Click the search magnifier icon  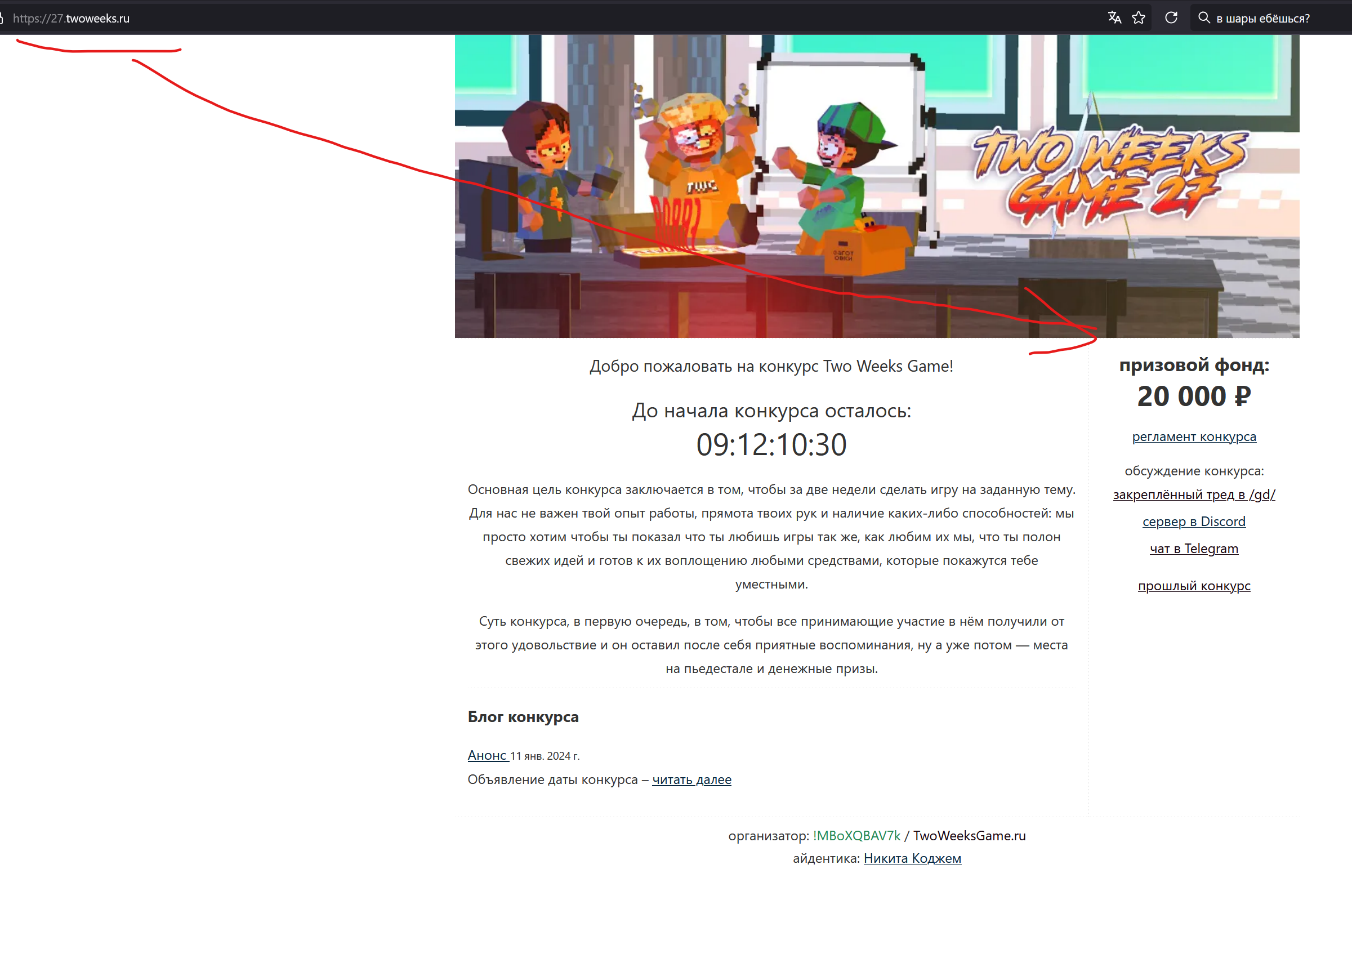[x=1204, y=18]
